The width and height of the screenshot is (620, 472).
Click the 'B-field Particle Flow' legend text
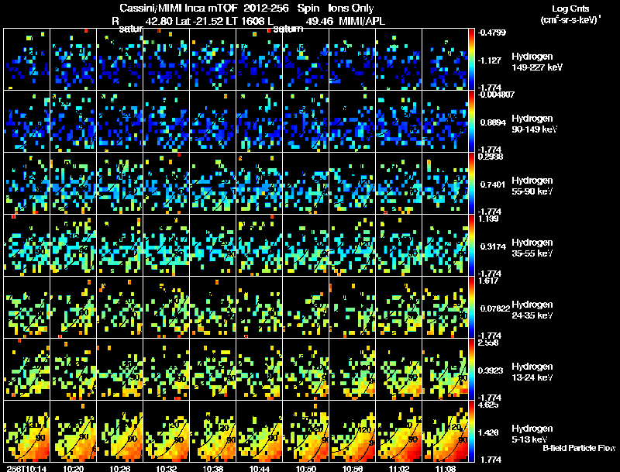click(579, 448)
